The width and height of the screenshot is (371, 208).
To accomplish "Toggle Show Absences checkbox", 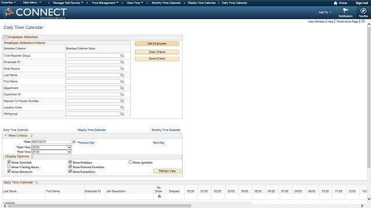I will coord(9,171).
